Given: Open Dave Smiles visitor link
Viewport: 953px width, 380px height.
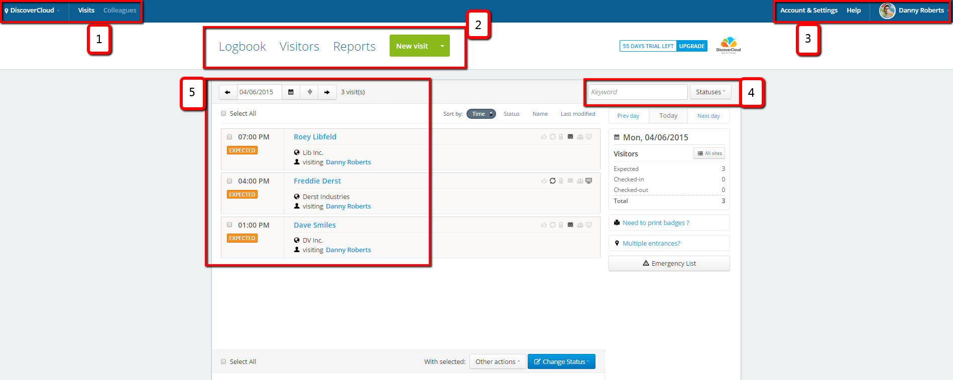Looking at the screenshot, I should (x=315, y=225).
